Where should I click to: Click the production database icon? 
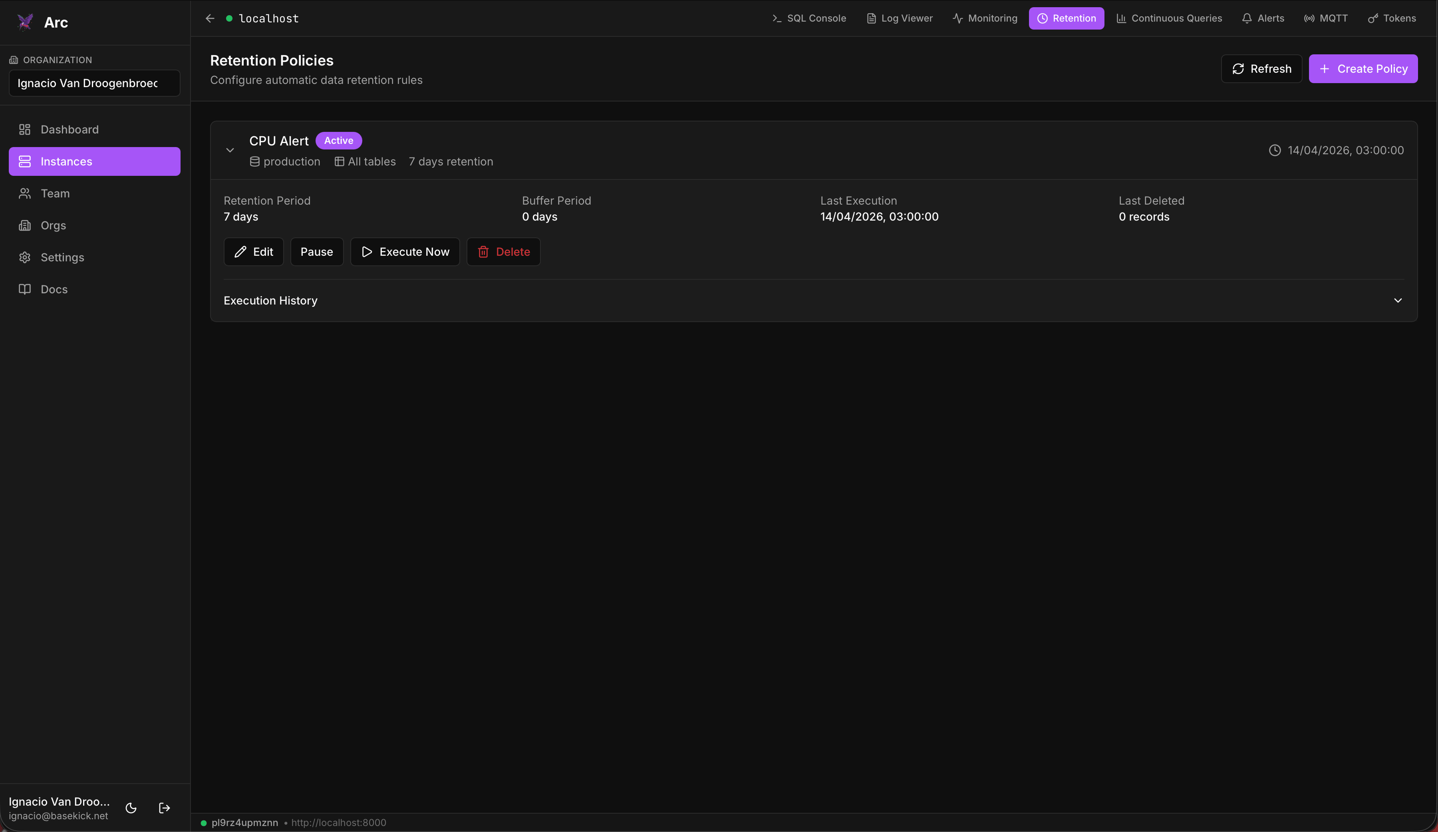pyautogui.click(x=254, y=161)
